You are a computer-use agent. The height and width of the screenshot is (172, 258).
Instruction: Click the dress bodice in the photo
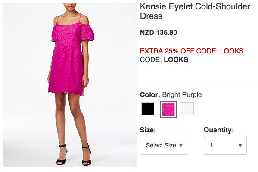pyautogui.click(x=68, y=35)
